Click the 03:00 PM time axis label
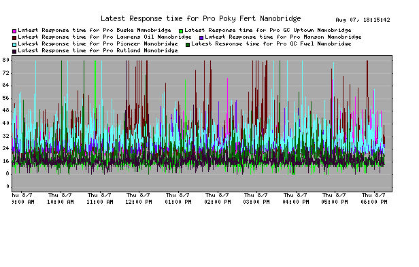Image resolution: width=419 pixels, height=267 pixels. (x=256, y=198)
